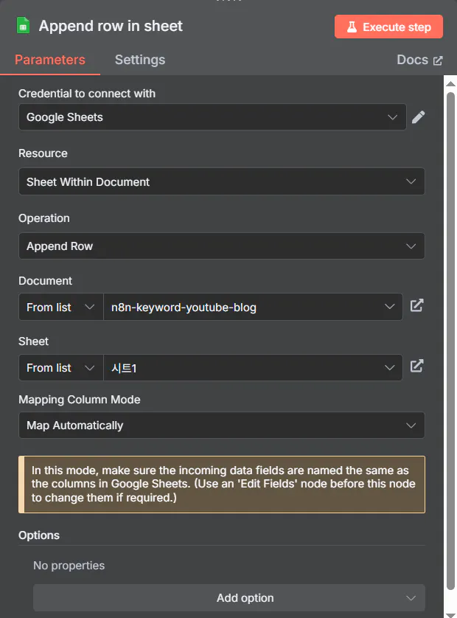Open the document in a new tab icon
This screenshot has width=457, height=618.
pyautogui.click(x=416, y=306)
